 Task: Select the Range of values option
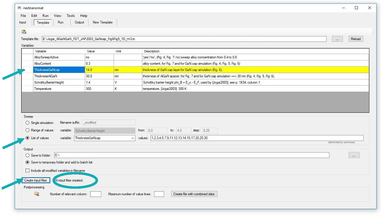coord(27,131)
